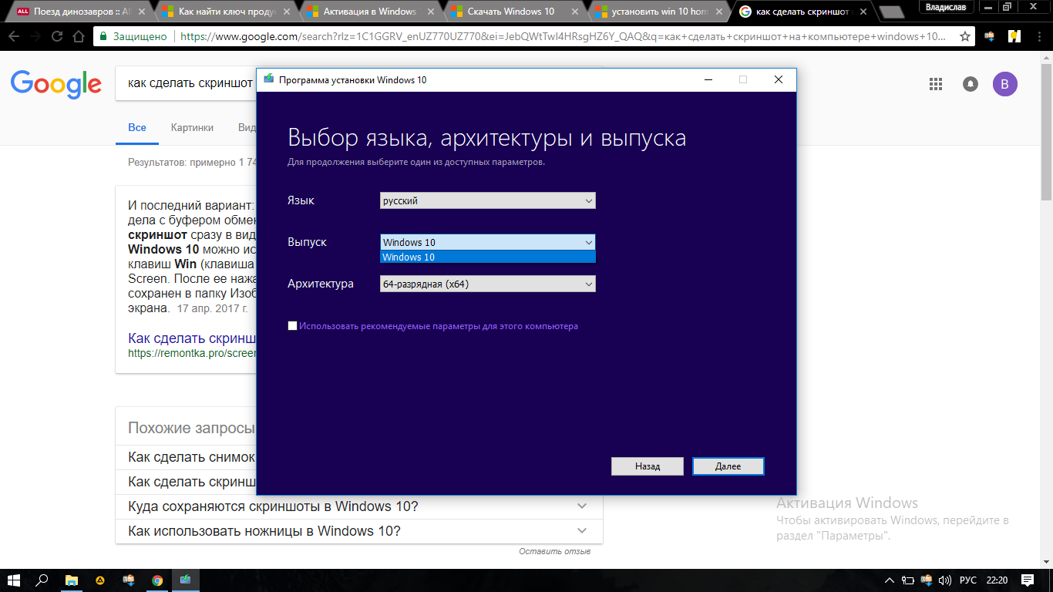Open the volume control in tray
1053x592 pixels.
[945, 580]
